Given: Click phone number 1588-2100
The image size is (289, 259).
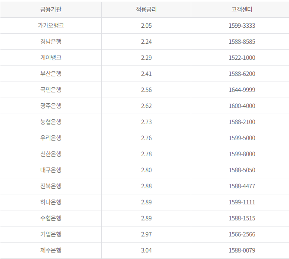Looking at the screenshot, I should tap(242, 122).
